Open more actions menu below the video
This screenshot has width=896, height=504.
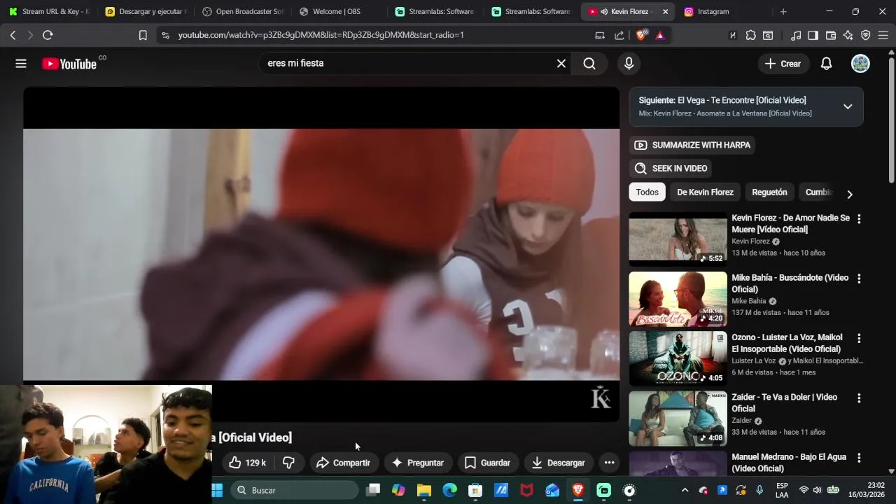[609, 463]
